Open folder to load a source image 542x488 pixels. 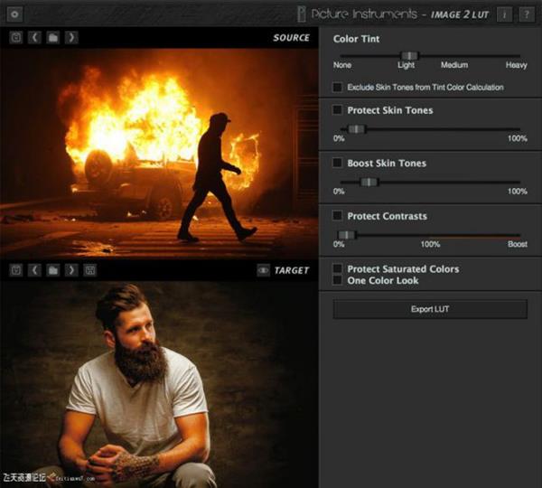[53, 38]
